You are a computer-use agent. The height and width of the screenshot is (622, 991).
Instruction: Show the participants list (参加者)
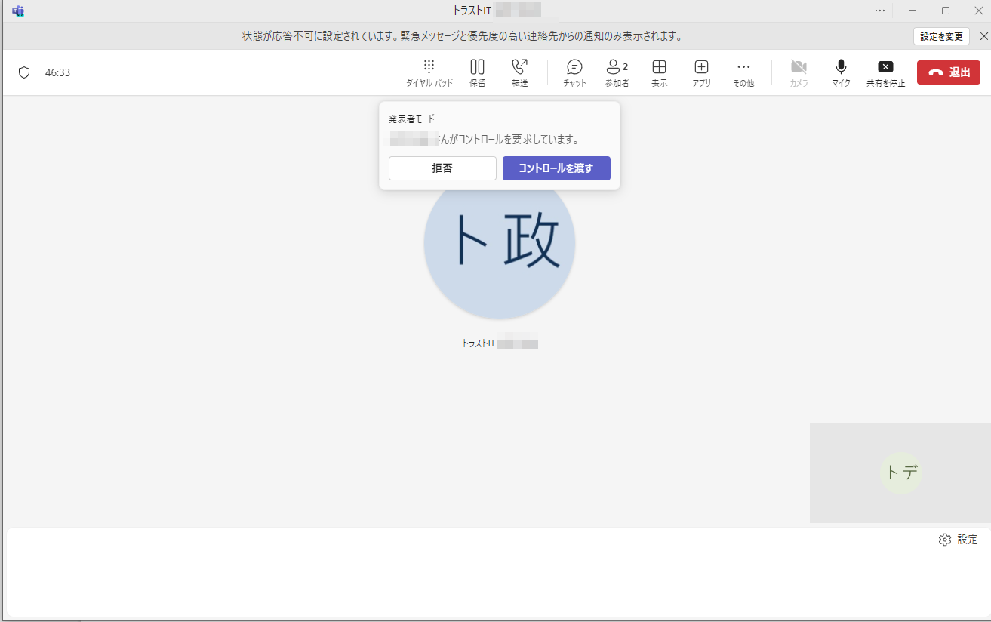pos(616,72)
